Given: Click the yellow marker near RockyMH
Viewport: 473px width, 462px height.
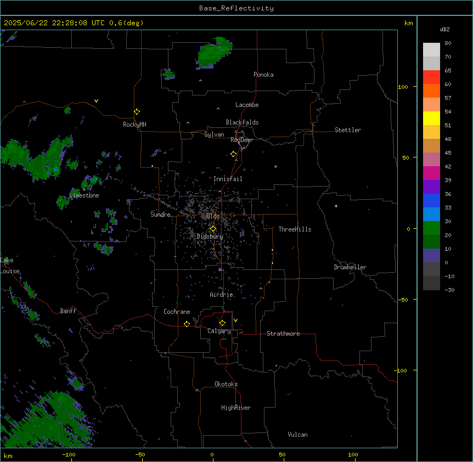Looking at the screenshot, I should (137, 112).
